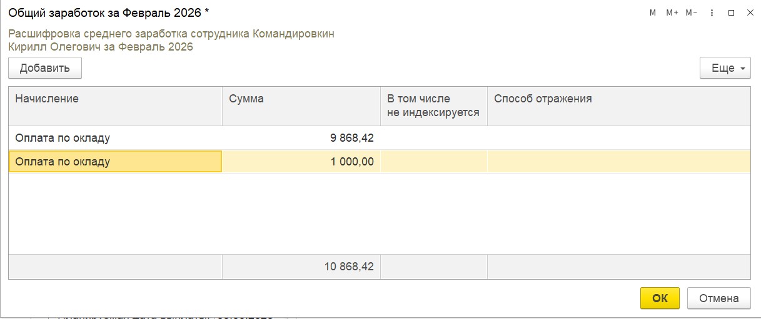Select the highlighted Оплата по окладу cell
Screen dimensions: 761x319
[115, 162]
